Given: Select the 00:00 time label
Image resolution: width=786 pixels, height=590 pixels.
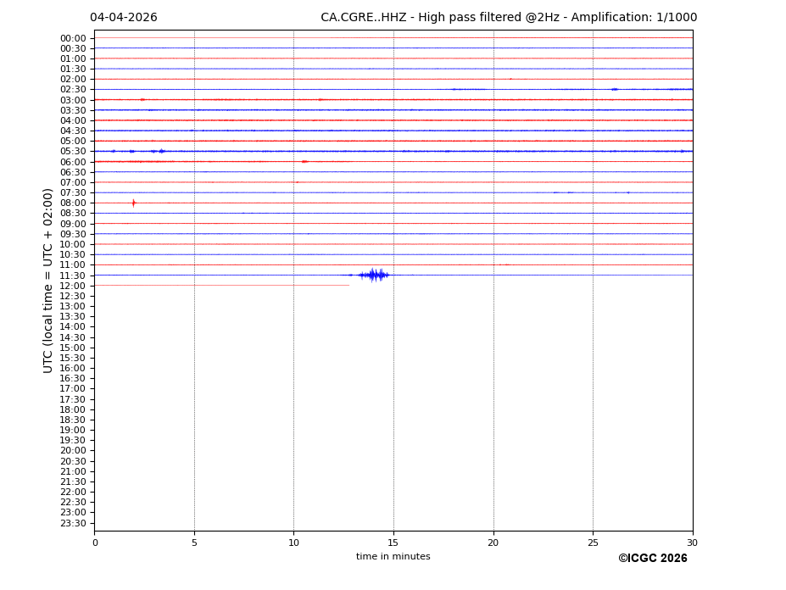Looking at the screenshot, I should coord(73,38).
